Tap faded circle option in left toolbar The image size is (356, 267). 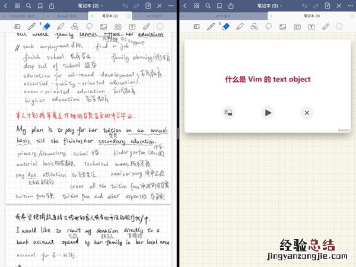pyautogui.click(x=160, y=27)
